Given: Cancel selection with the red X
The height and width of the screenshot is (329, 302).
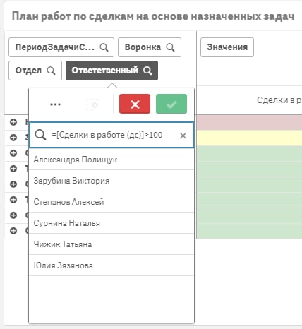Looking at the screenshot, I should pos(135,104).
